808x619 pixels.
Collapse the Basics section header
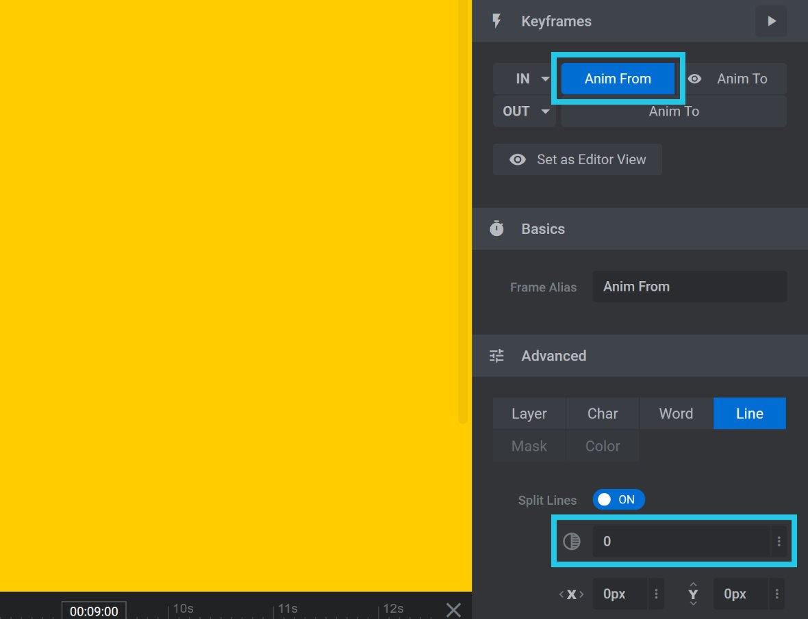pos(640,229)
